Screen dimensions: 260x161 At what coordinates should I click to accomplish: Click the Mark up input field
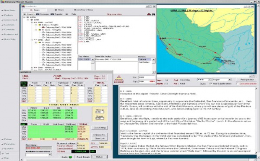100,112
